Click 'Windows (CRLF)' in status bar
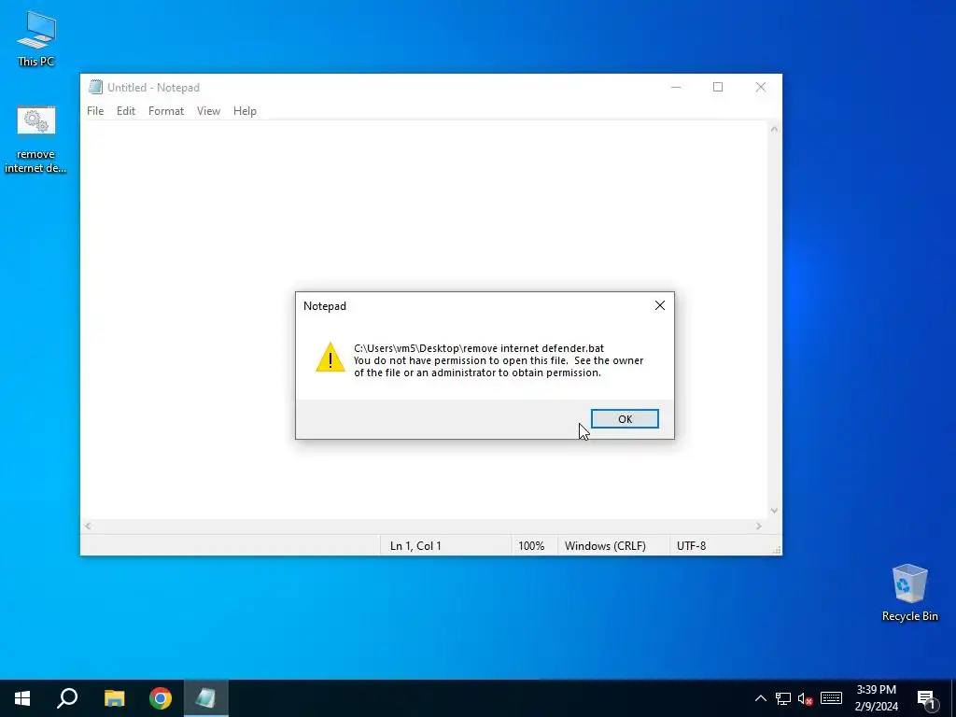The image size is (956, 717). pos(605,545)
